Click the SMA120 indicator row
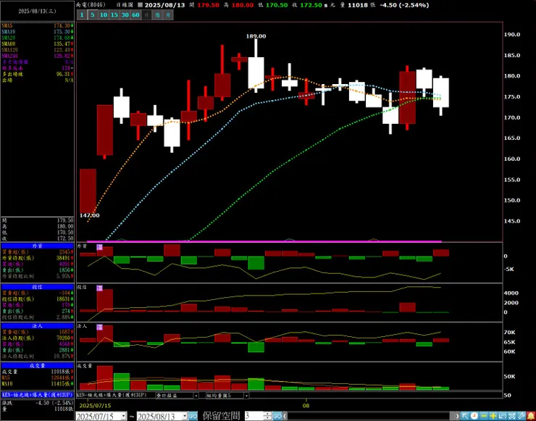536x421 pixels. click(37, 50)
